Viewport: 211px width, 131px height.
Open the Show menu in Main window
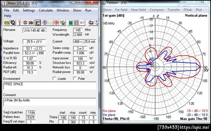coord(77,10)
